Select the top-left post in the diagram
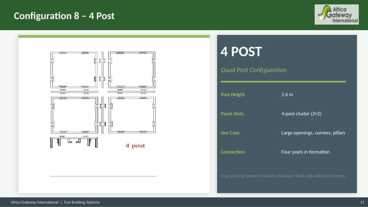The image size is (368, 207). click(74, 70)
